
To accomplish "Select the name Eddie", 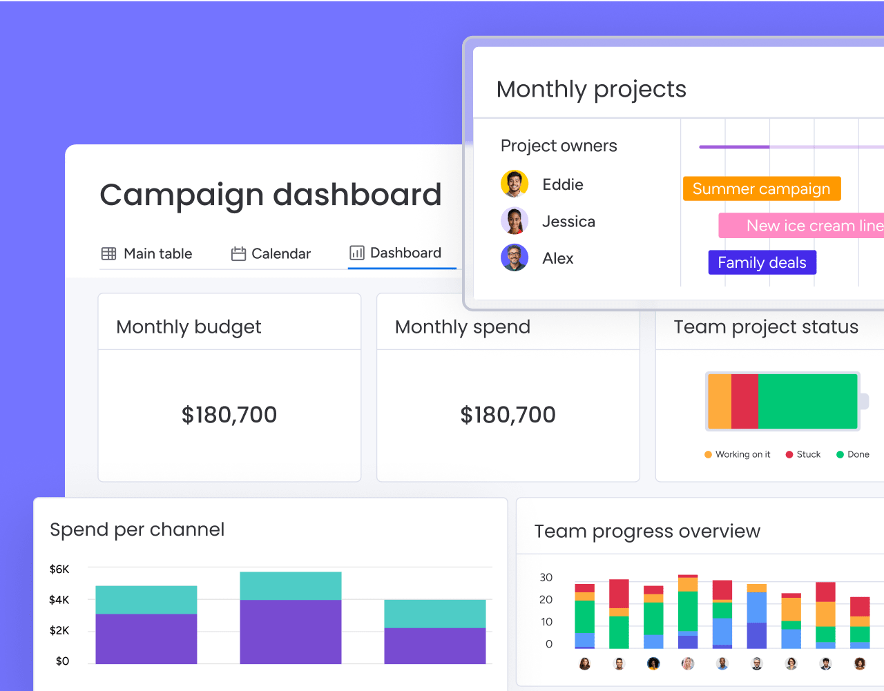I will pyautogui.click(x=563, y=184).
